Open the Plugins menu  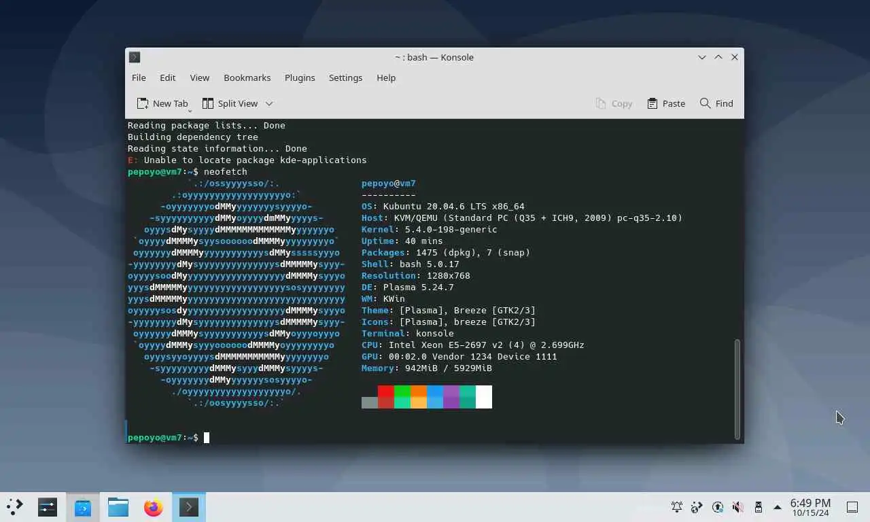point(300,77)
